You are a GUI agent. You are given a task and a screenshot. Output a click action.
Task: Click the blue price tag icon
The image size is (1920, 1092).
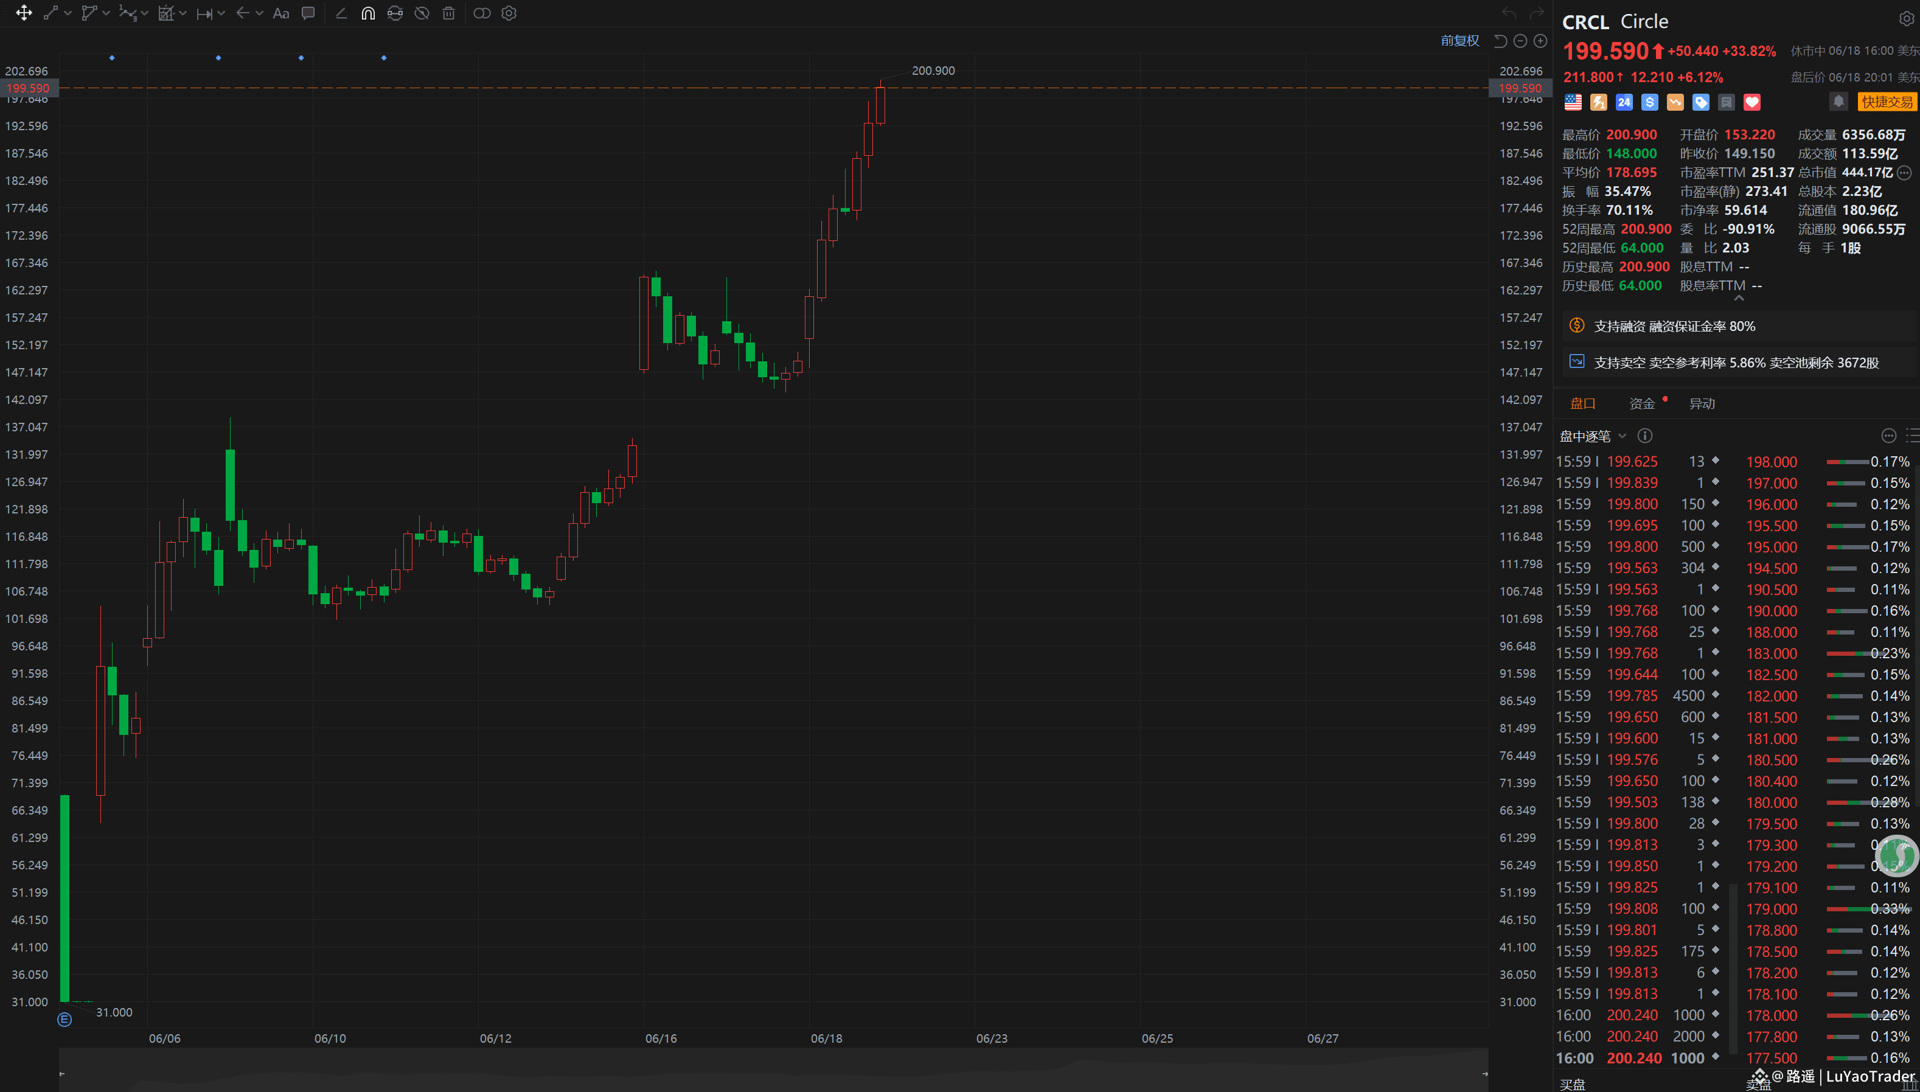pyautogui.click(x=1701, y=102)
